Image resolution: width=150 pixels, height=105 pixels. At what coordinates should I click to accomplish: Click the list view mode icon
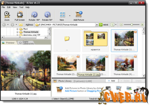112,25
